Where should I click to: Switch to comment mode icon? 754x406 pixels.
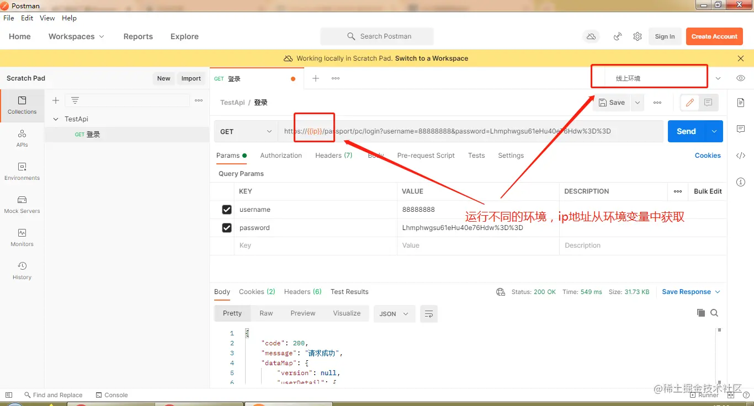pos(708,103)
